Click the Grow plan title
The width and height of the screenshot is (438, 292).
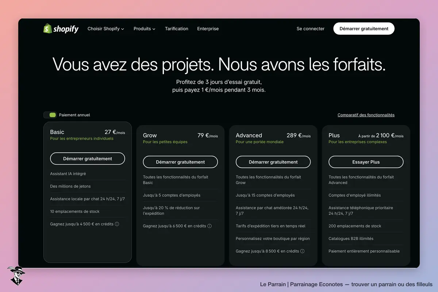[x=150, y=135]
